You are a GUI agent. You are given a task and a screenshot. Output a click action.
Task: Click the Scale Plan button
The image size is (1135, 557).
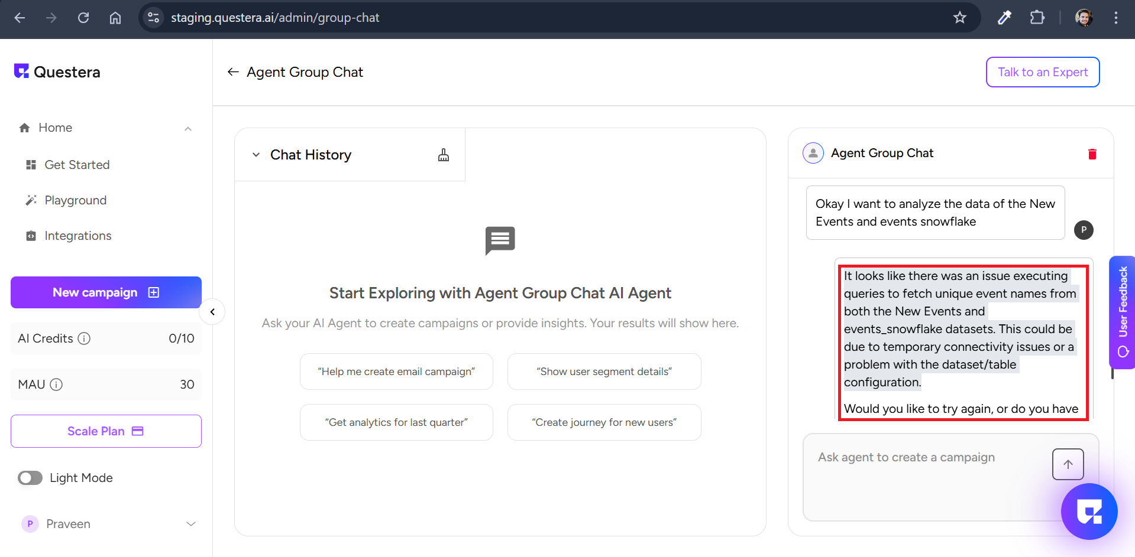[x=106, y=431]
